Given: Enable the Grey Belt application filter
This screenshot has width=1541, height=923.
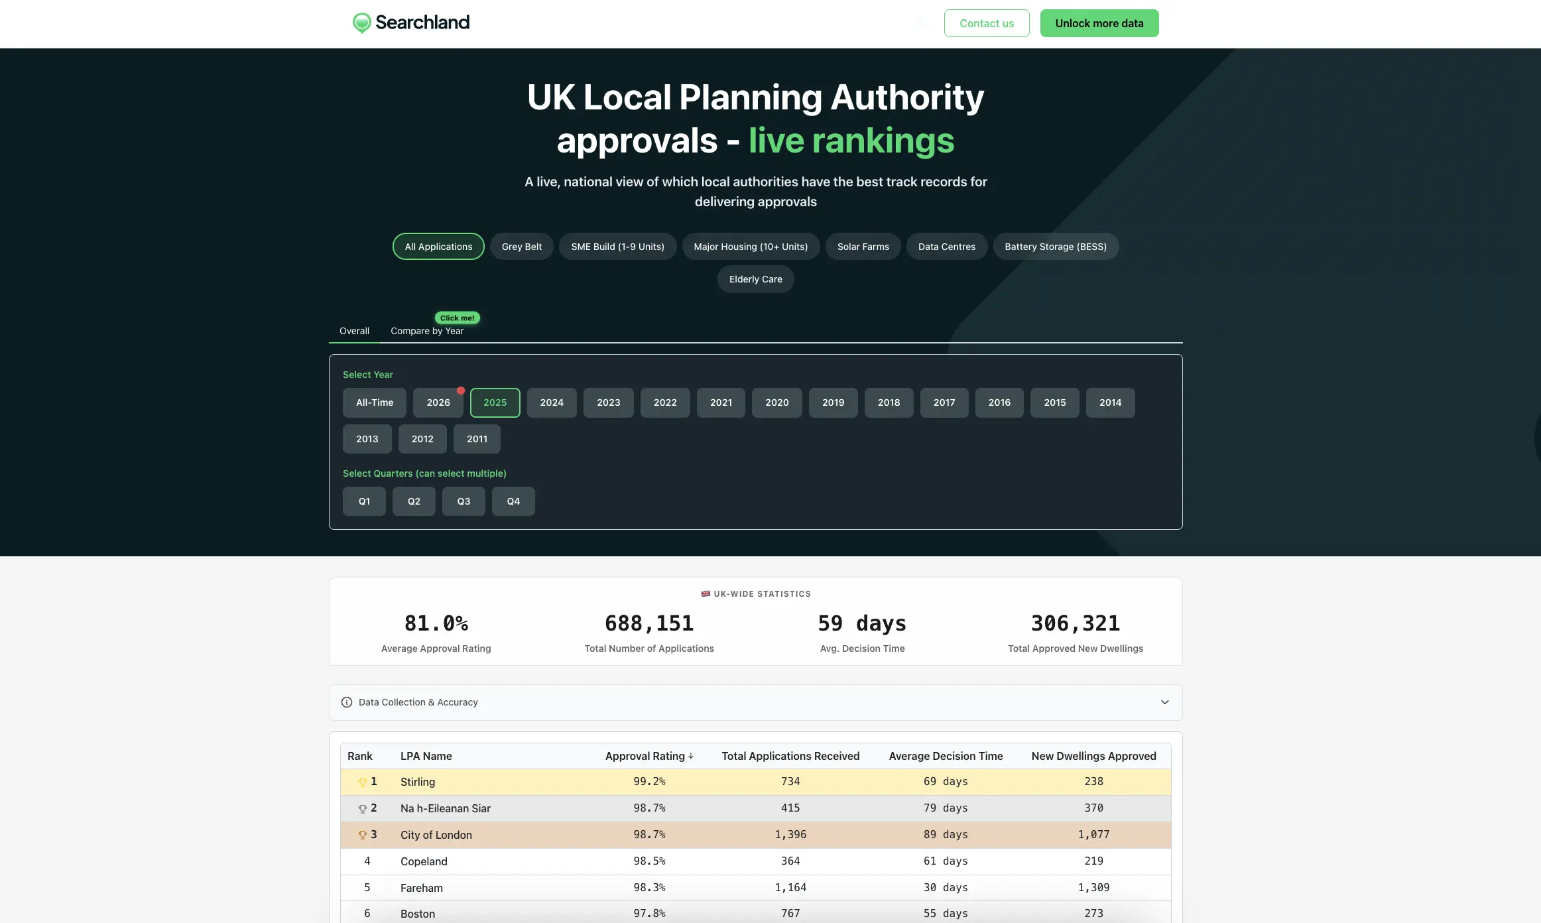Looking at the screenshot, I should [521, 246].
